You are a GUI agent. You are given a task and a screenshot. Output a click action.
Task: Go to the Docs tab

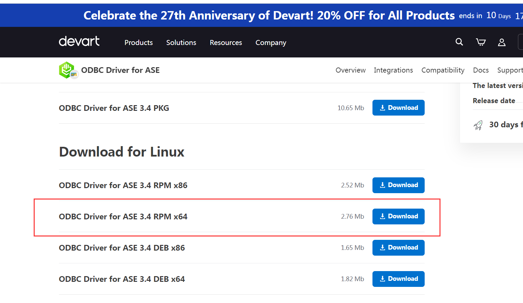(x=481, y=70)
